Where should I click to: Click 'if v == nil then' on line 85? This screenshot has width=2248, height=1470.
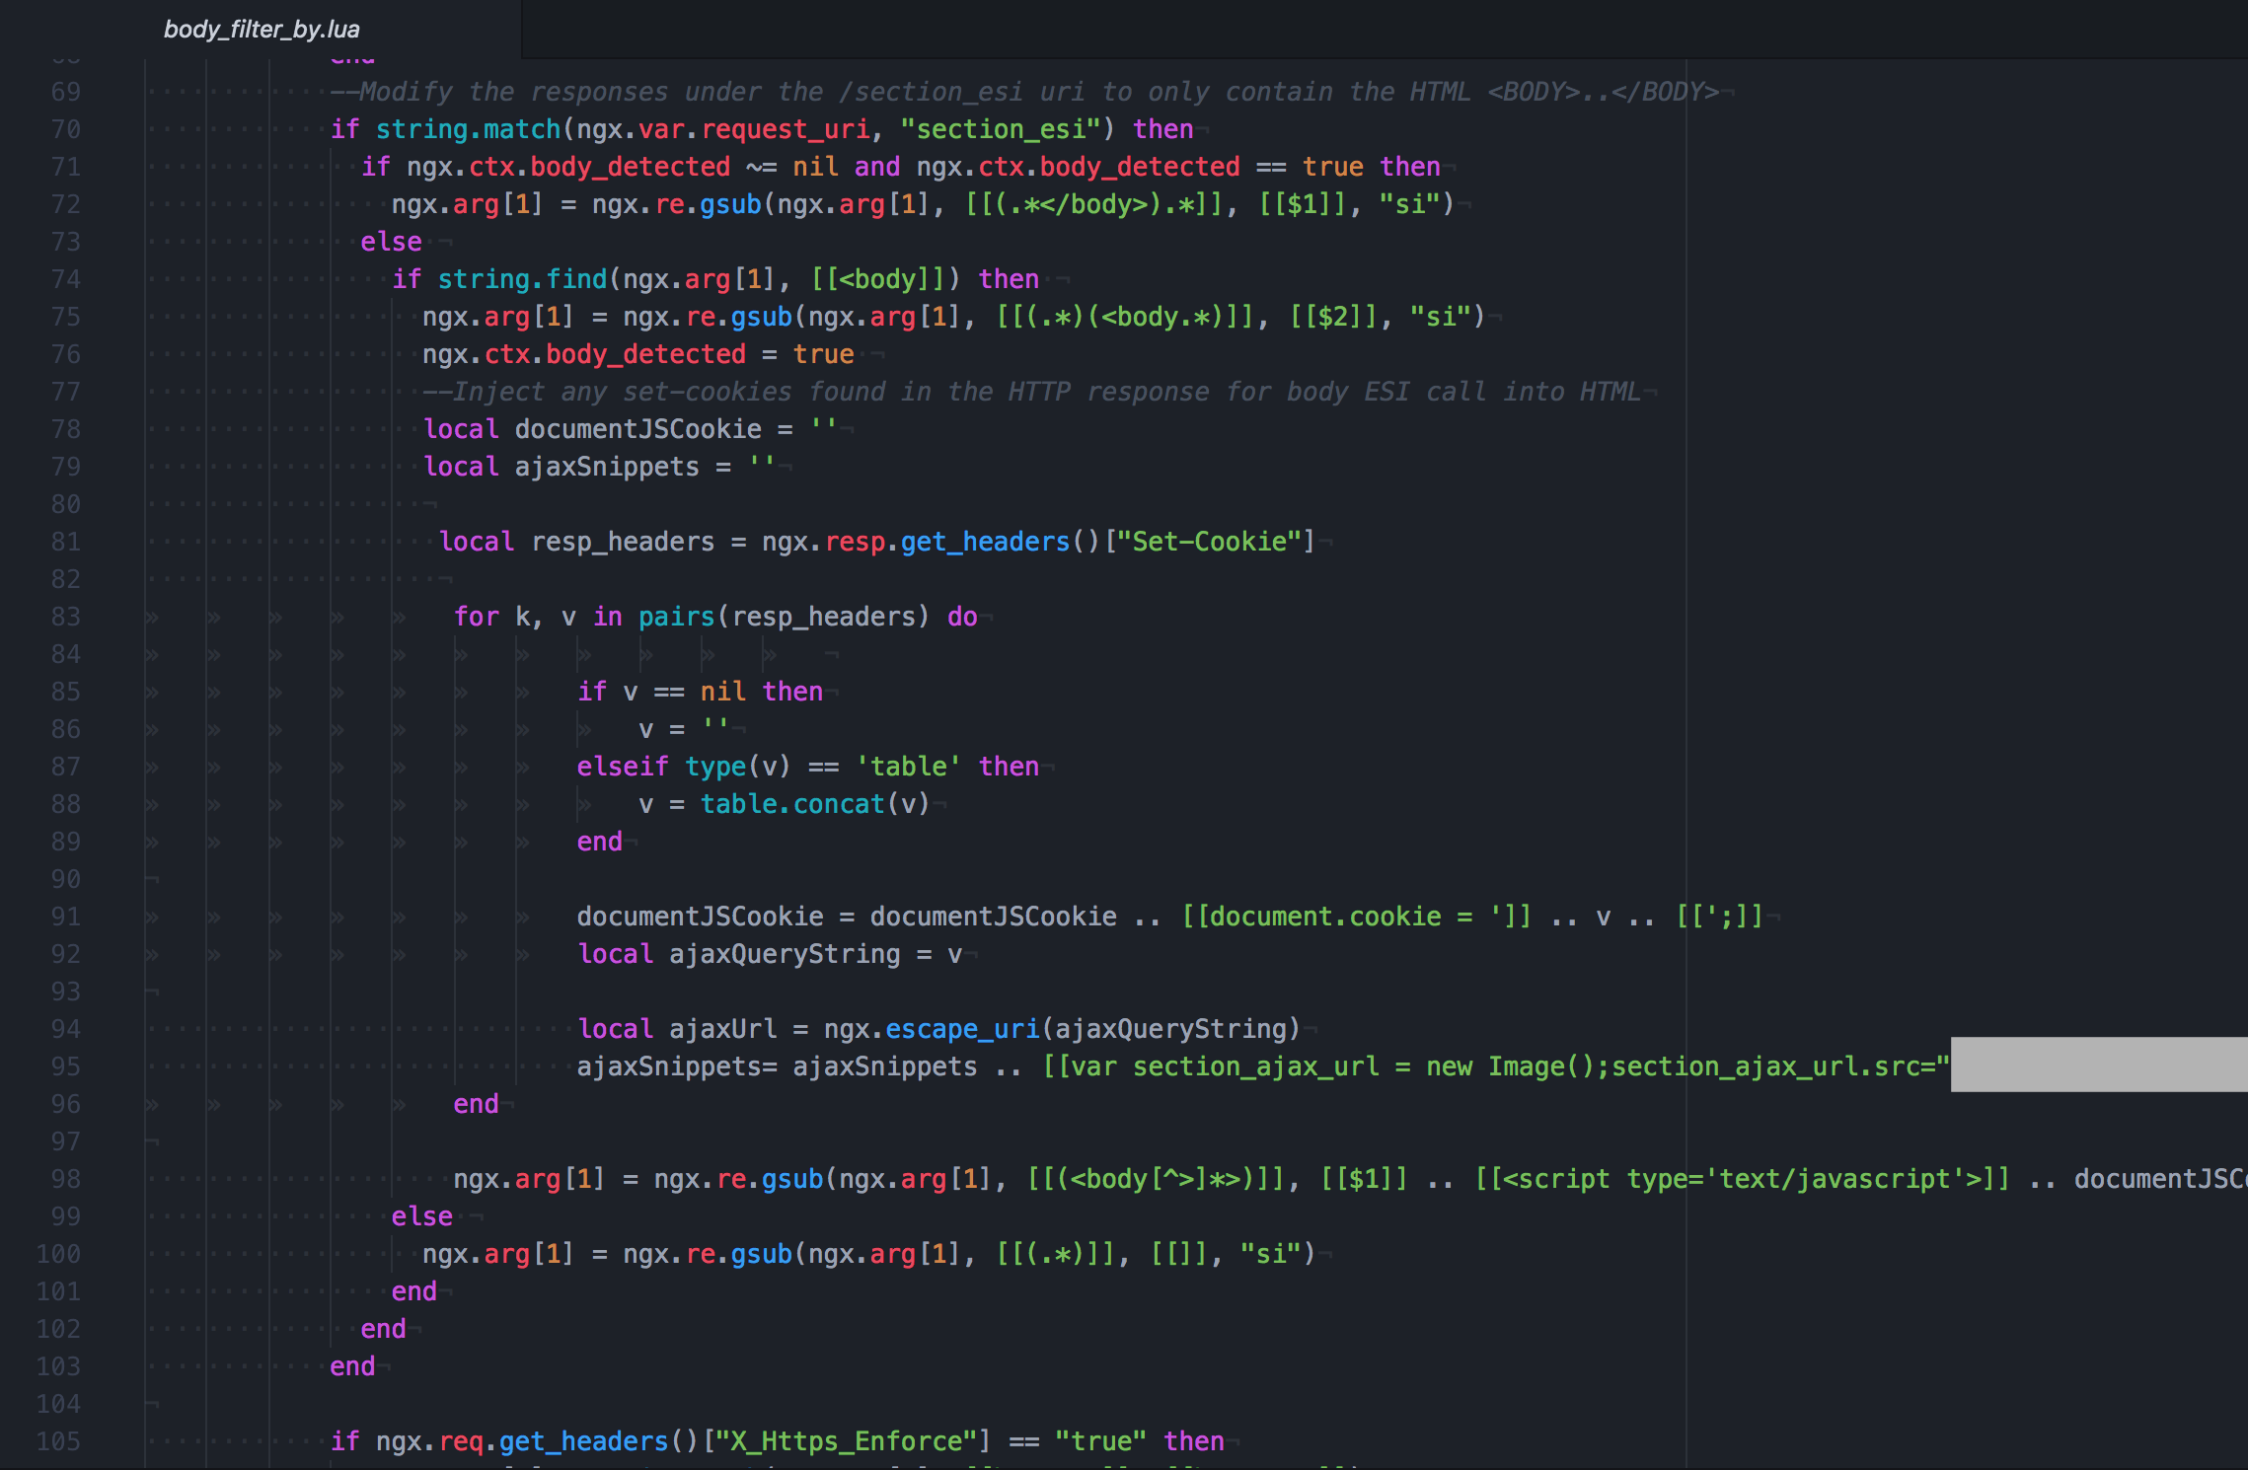point(701,692)
